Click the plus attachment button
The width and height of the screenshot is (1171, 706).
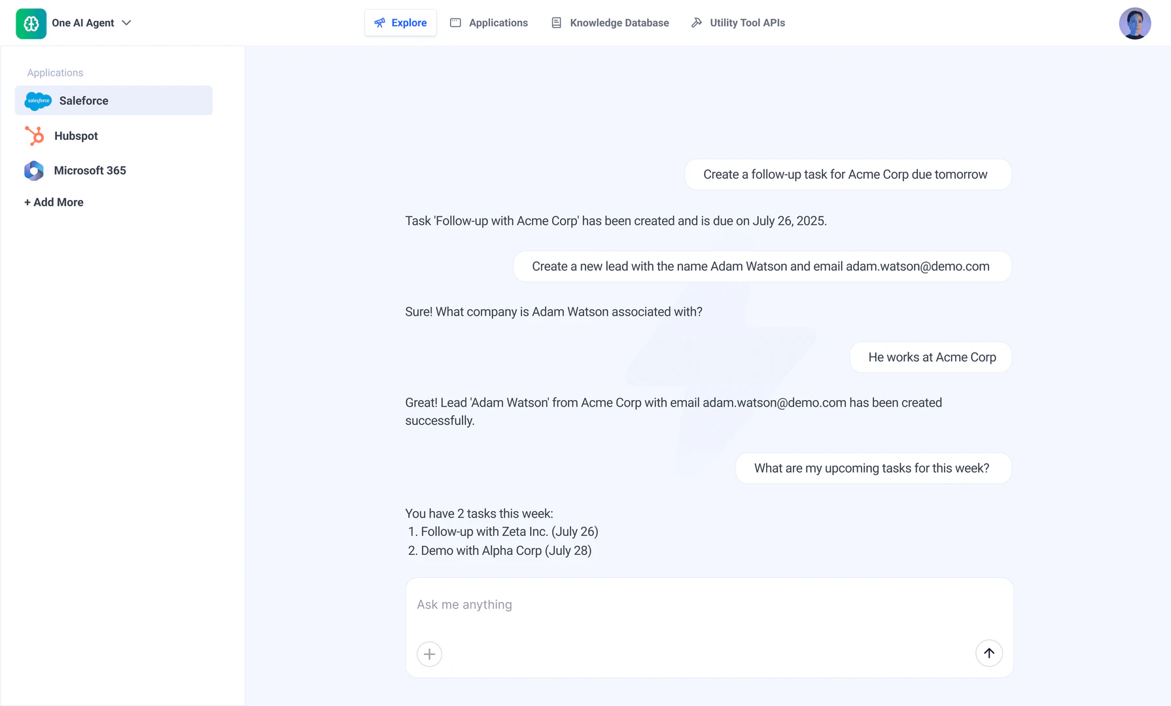pyautogui.click(x=429, y=654)
